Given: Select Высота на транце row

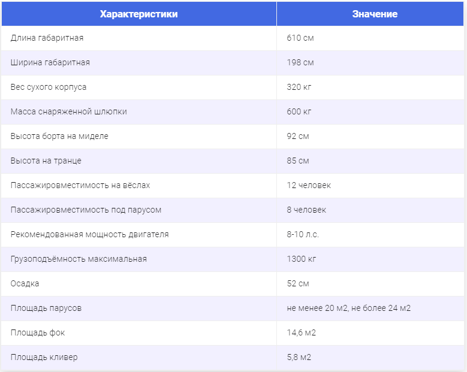Looking at the screenshot, I should 233,161.
